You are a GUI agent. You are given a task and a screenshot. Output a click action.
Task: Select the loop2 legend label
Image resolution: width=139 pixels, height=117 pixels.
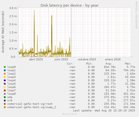tap(11, 74)
